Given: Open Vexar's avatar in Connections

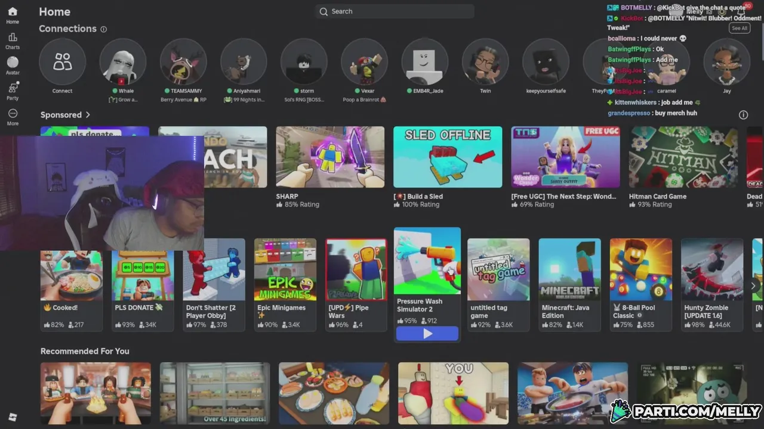Looking at the screenshot, I should coord(364,62).
